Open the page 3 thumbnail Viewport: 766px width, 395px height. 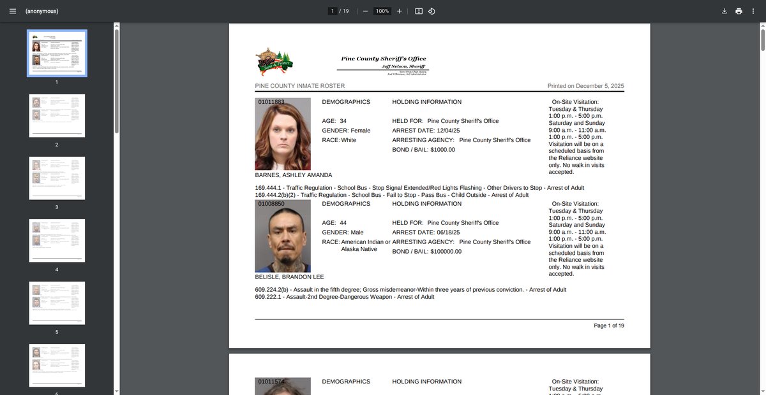[57, 178]
